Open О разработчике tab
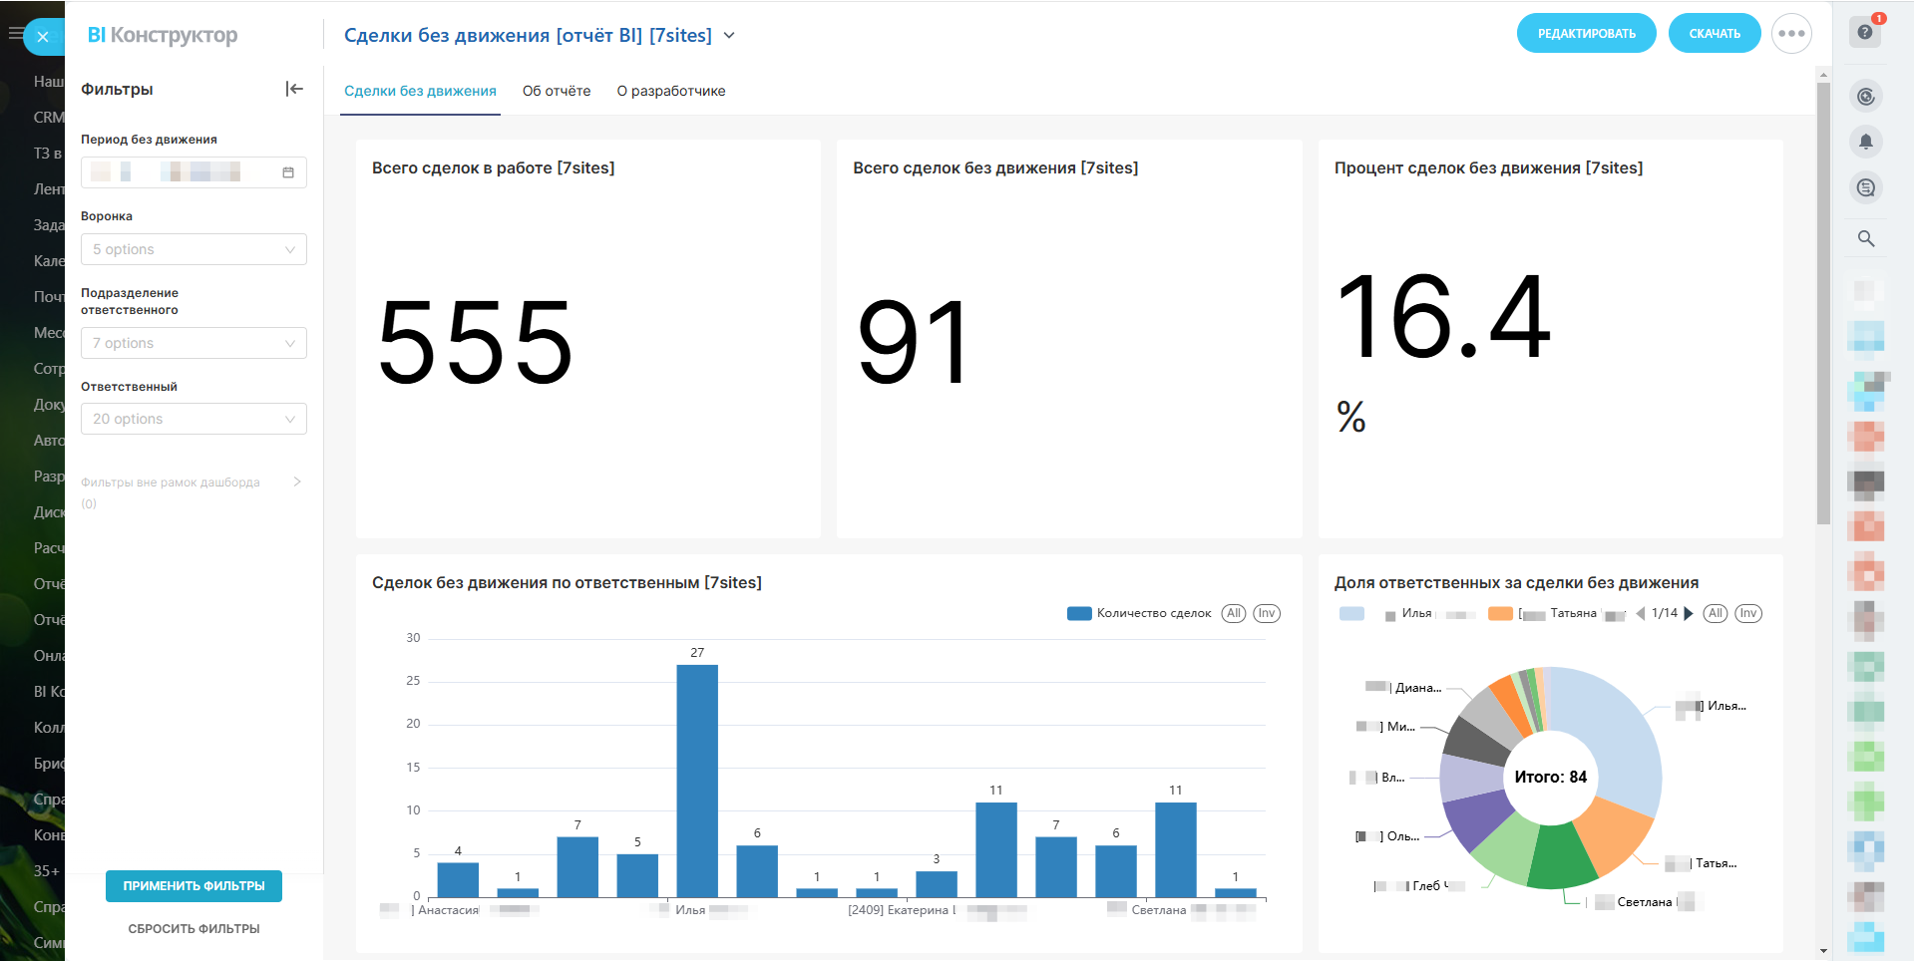 point(671,91)
